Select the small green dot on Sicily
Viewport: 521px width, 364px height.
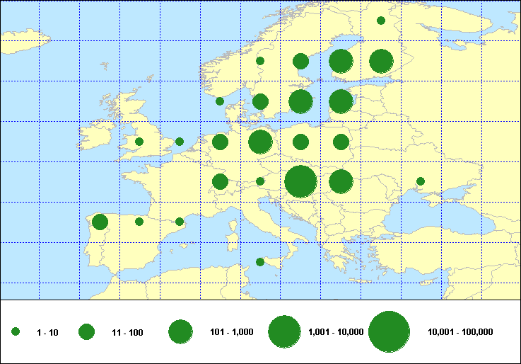260,262
